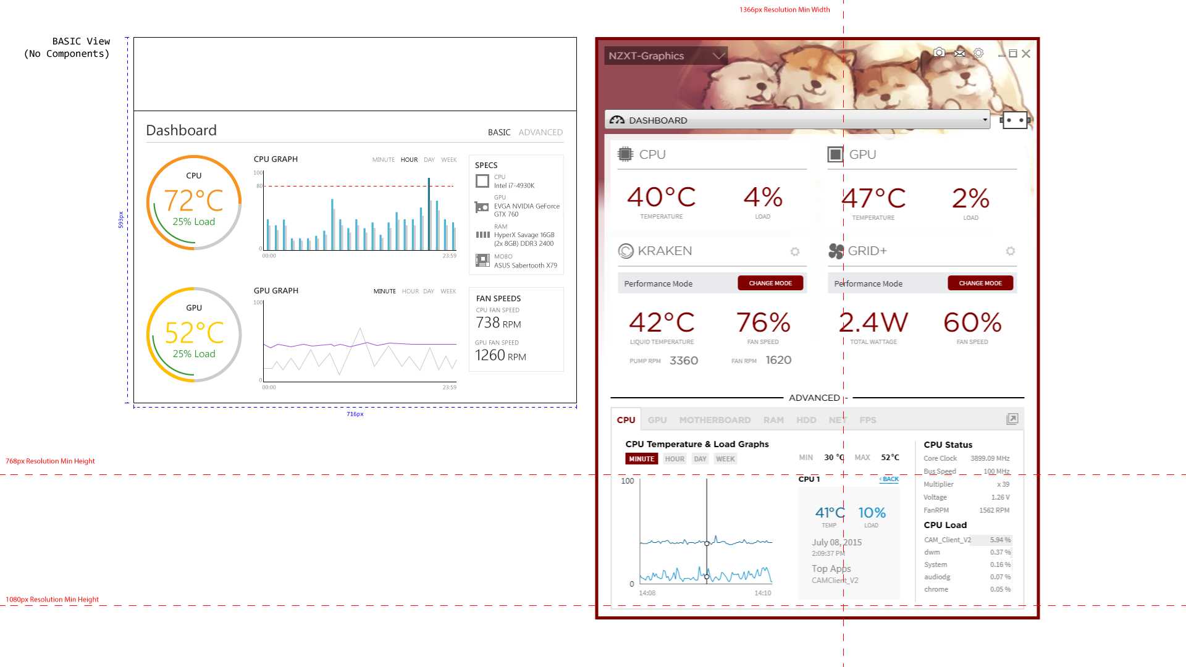Click the load graph line marker
Screen dimensions: 1186x667
click(707, 576)
